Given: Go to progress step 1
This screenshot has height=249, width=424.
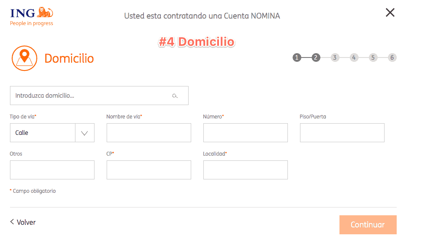Looking at the screenshot, I should point(297,57).
